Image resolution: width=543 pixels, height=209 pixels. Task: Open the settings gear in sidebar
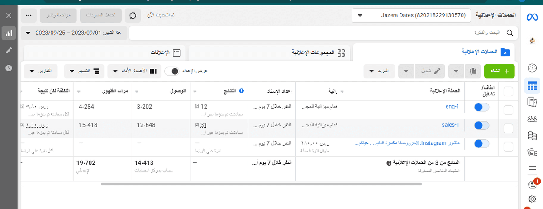pyautogui.click(x=532, y=199)
